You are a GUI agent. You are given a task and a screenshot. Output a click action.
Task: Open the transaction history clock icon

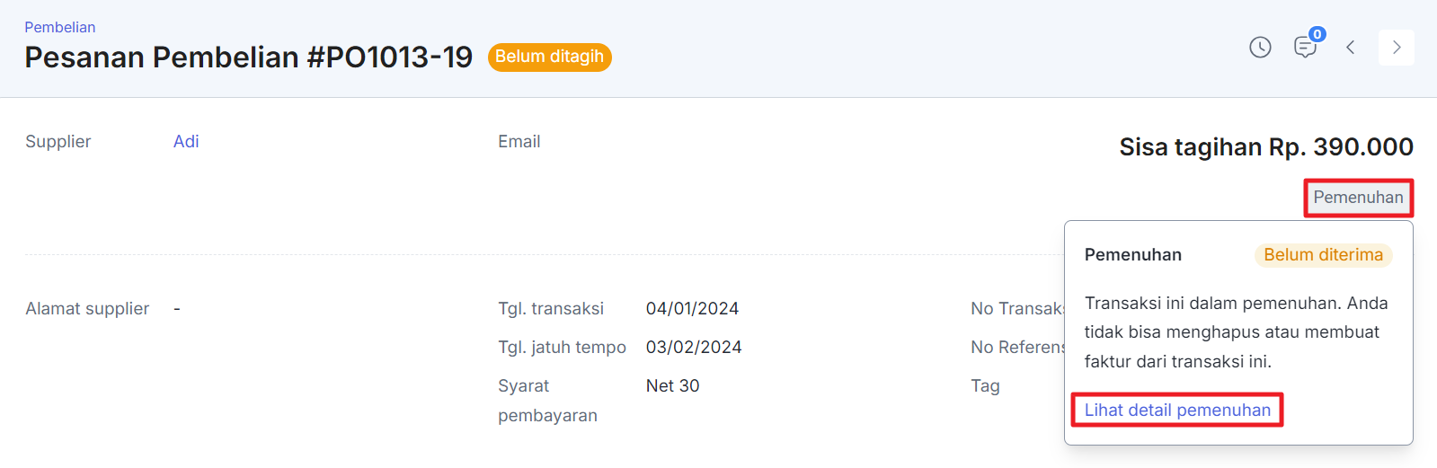tap(1260, 48)
